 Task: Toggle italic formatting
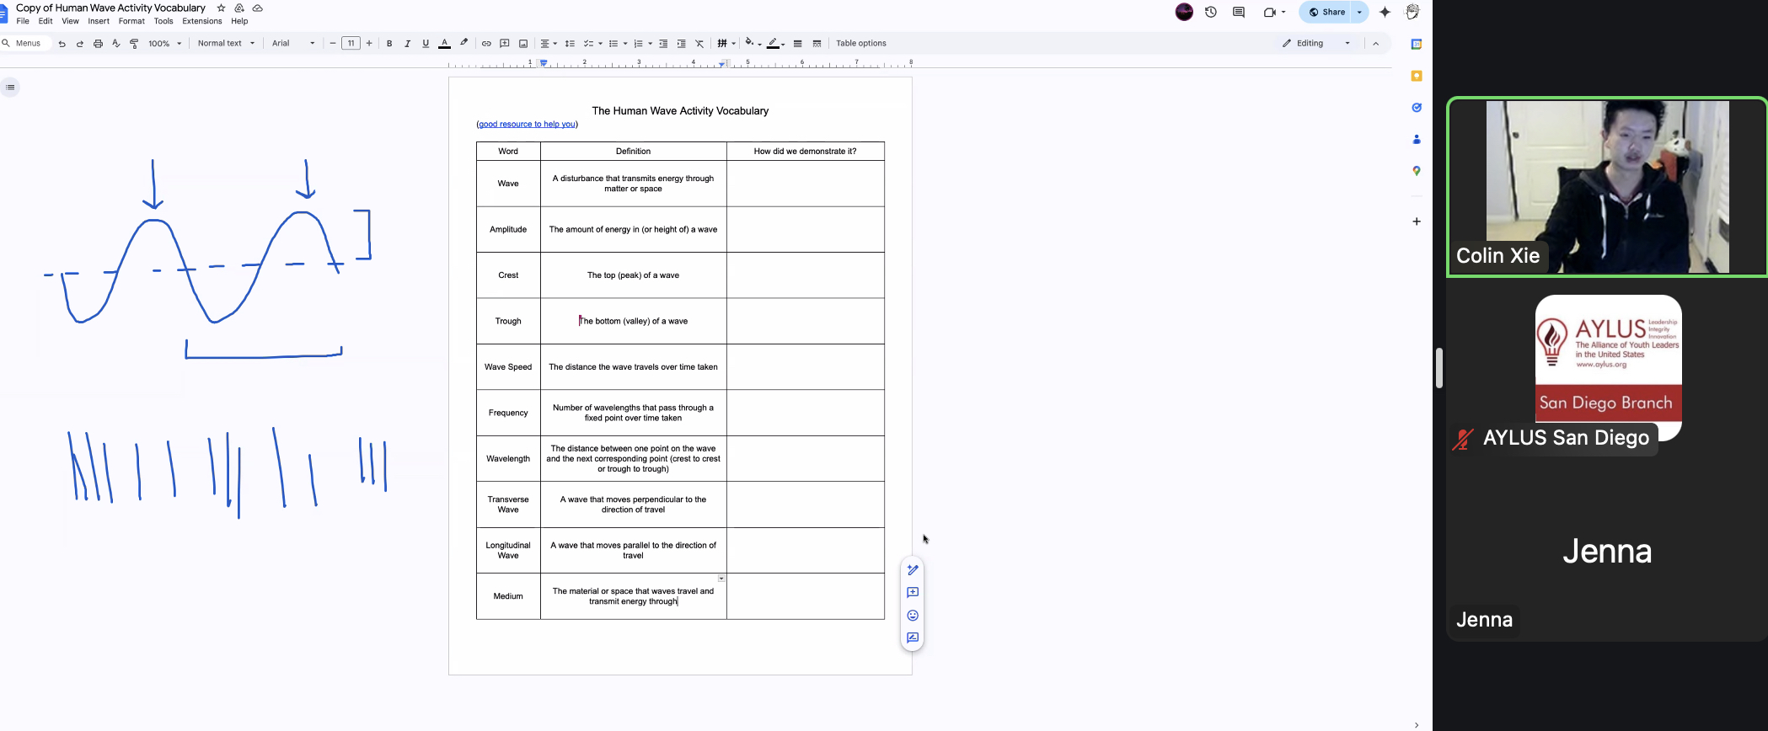(407, 44)
